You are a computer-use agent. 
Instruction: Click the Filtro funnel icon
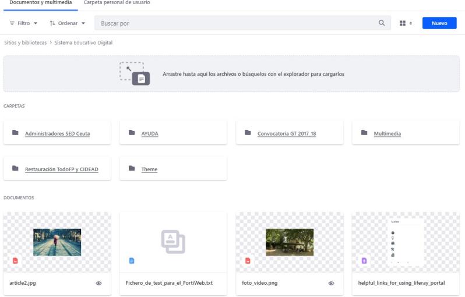[12, 23]
